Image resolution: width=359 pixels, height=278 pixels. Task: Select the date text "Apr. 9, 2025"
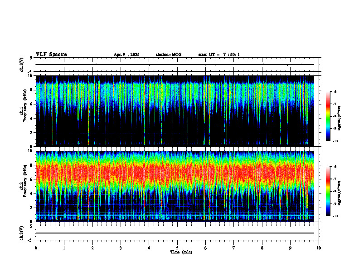click(x=126, y=55)
